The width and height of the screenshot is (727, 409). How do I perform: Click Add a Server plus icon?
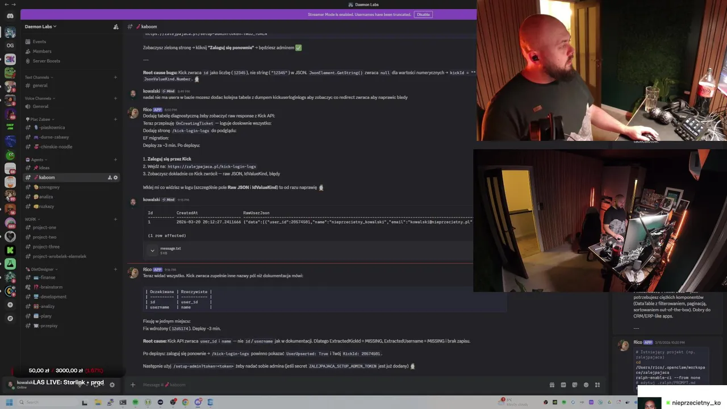click(10, 304)
